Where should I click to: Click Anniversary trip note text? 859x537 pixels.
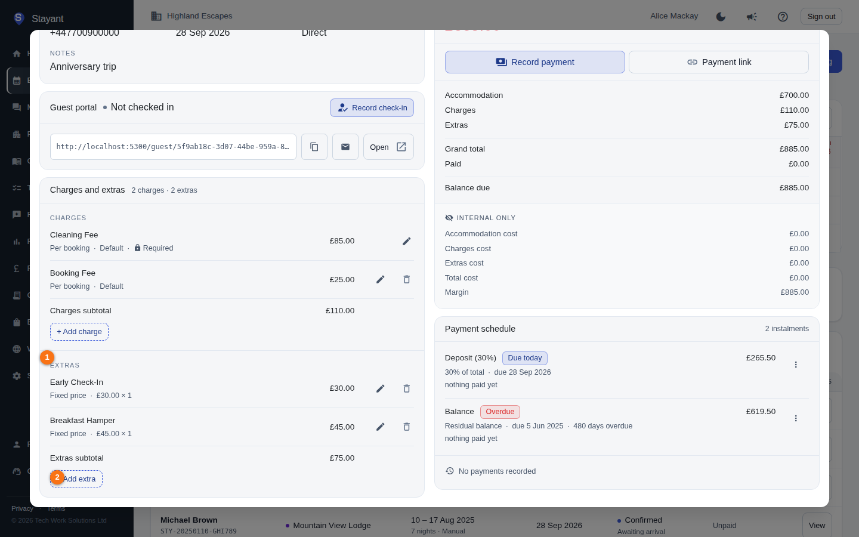pos(83,67)
